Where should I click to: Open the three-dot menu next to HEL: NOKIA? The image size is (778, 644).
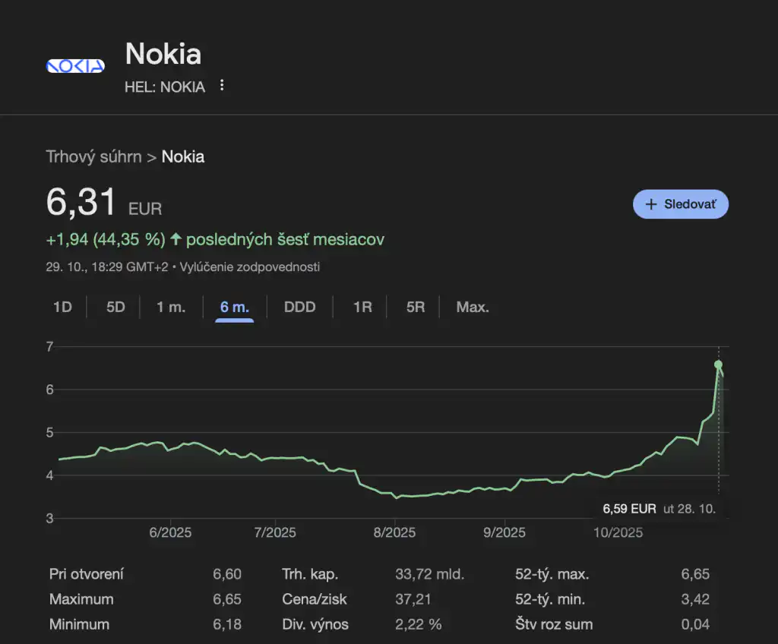[222, 86]
